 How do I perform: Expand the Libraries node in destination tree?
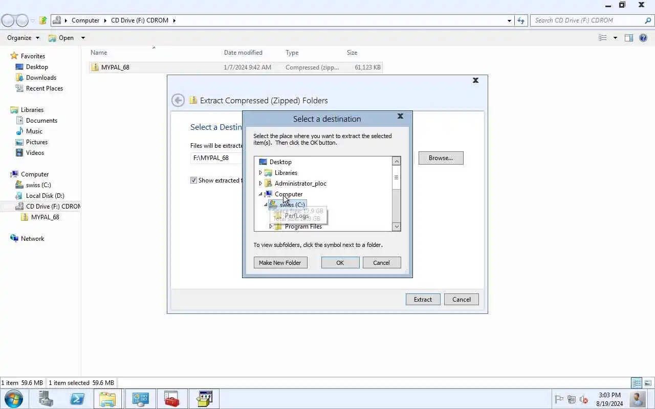click(260, 173)
